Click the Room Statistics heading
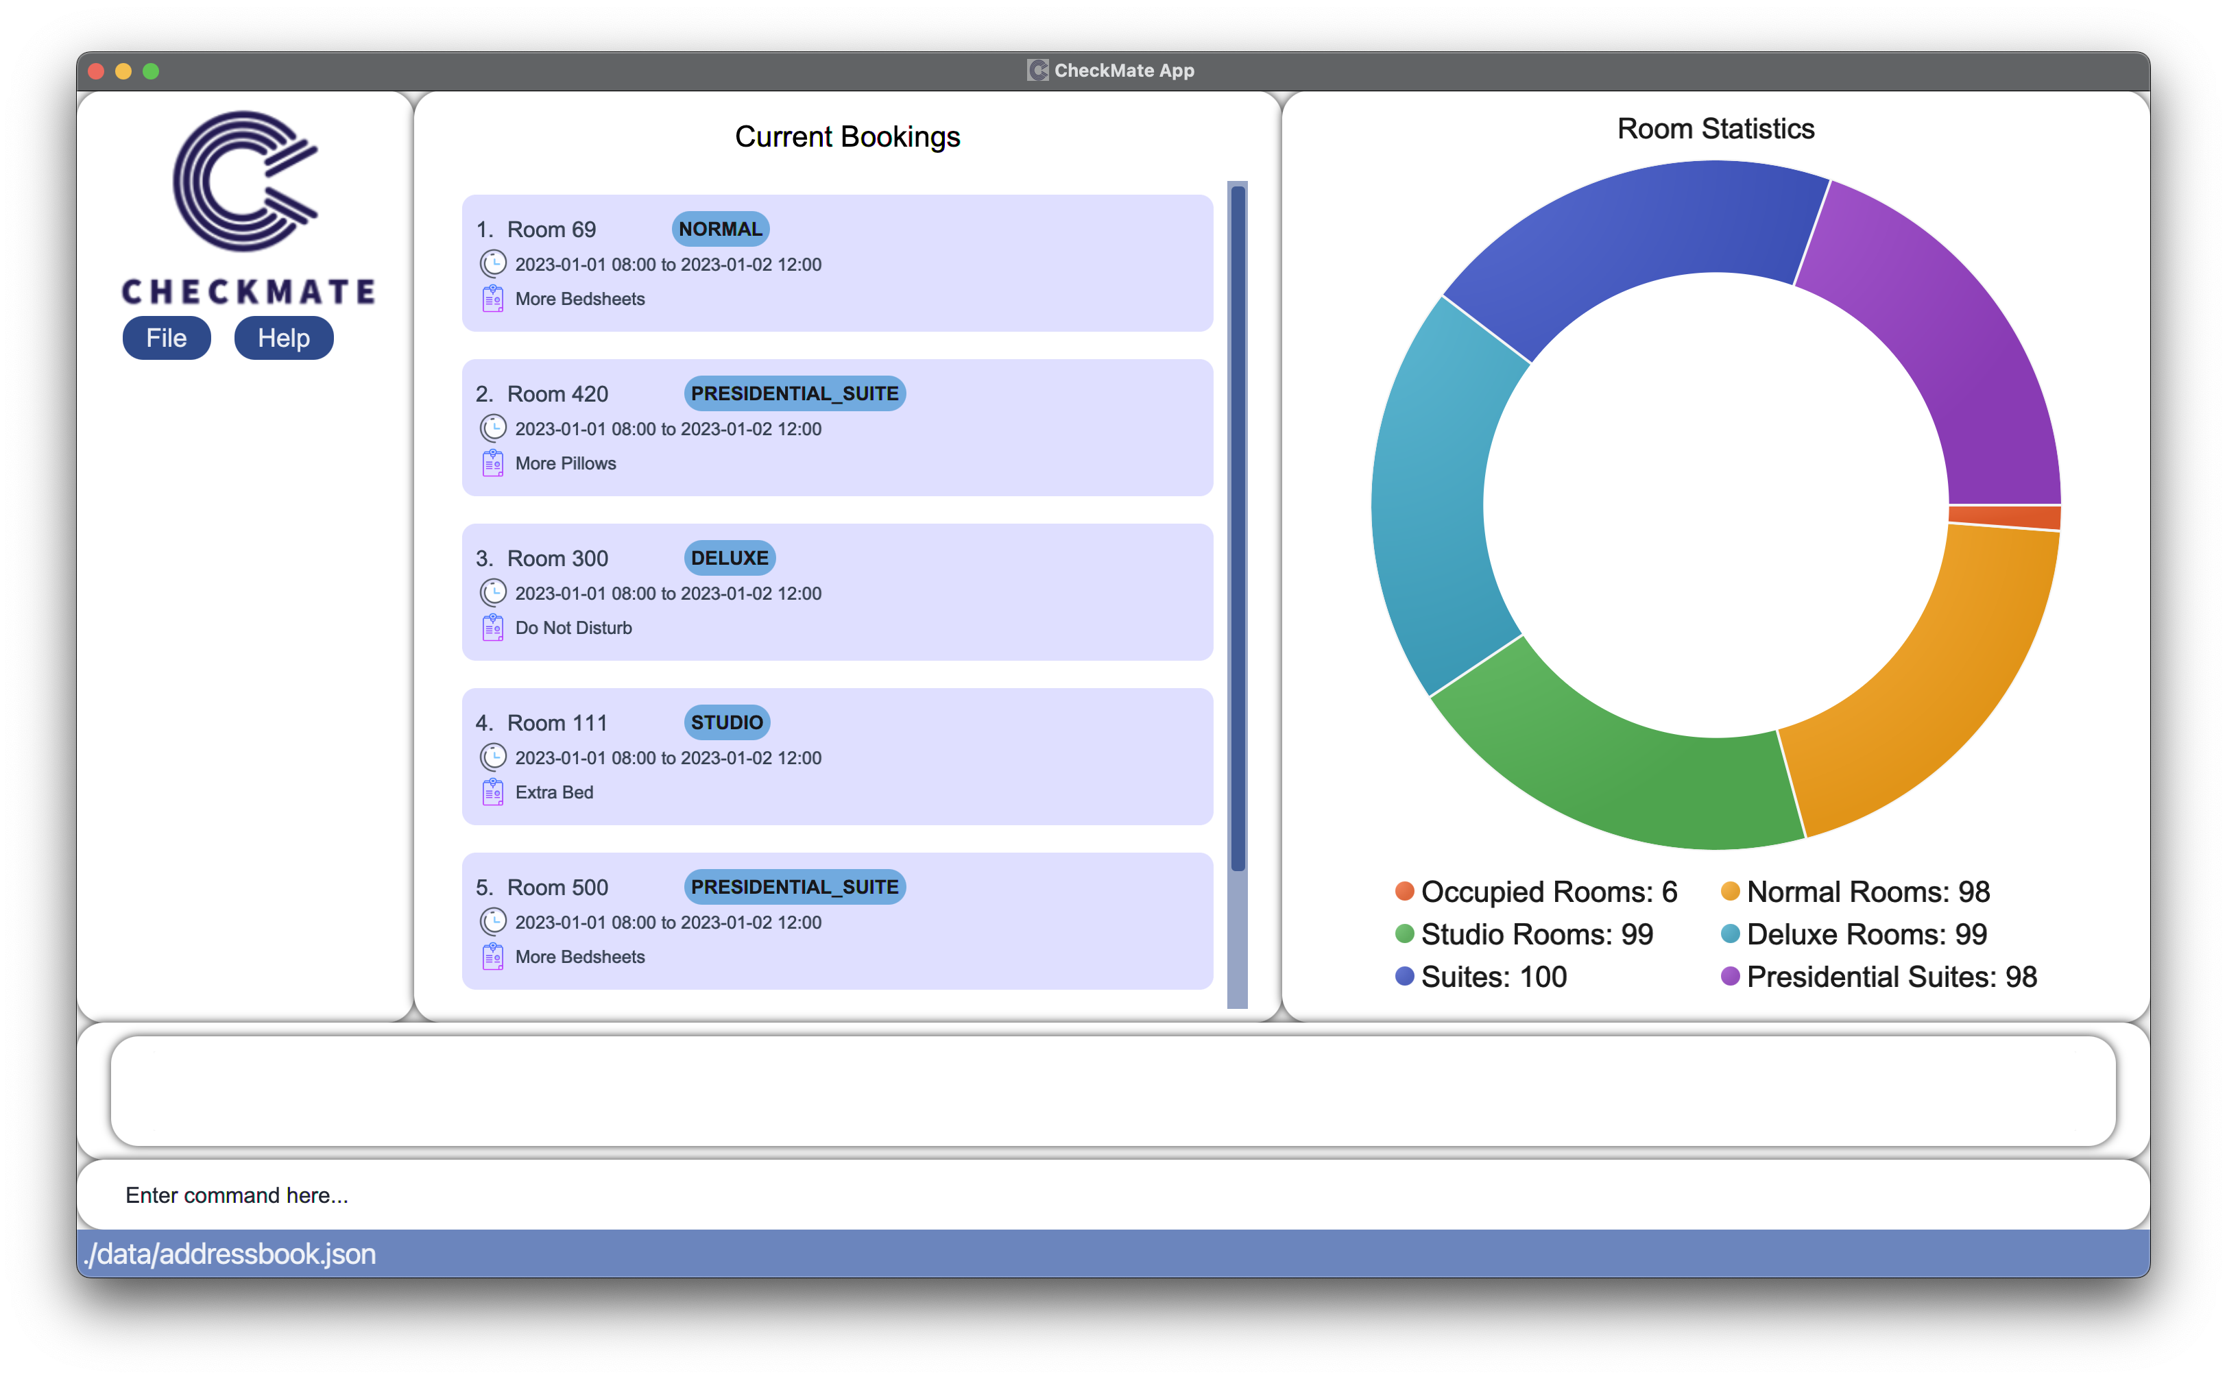This screenshot has height=1379, width=2227. 1716,129
